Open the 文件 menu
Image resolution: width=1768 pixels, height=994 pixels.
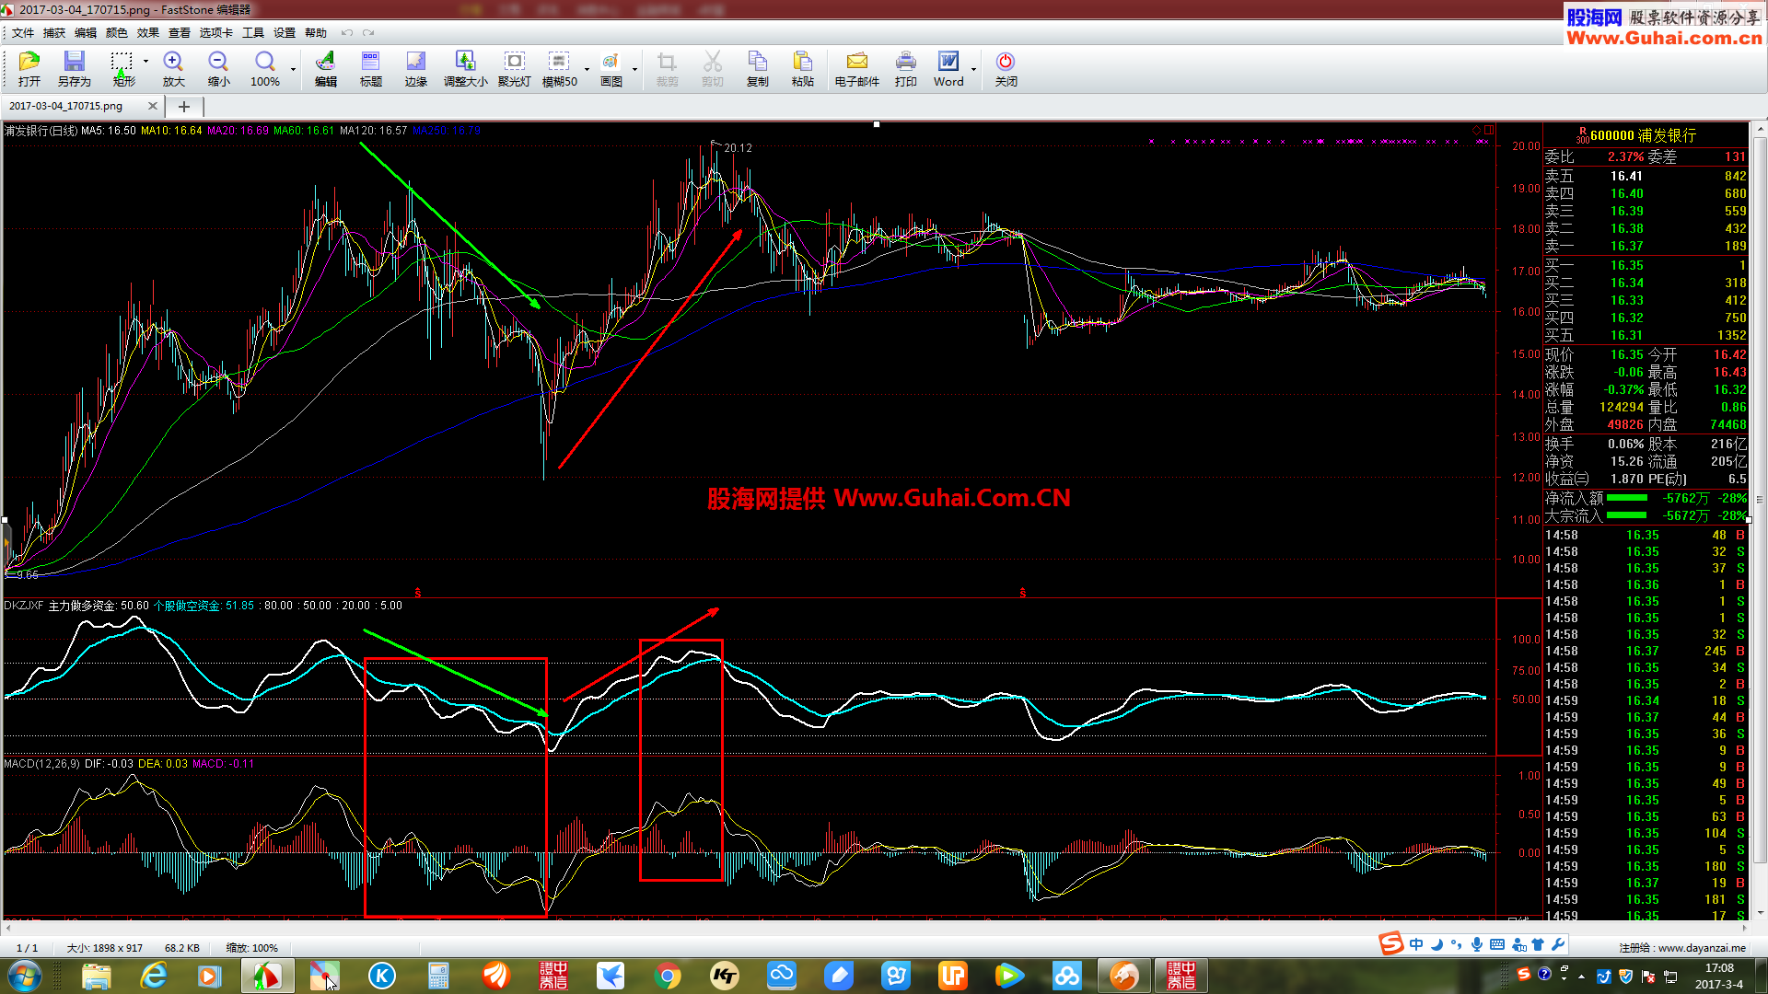click(23, 33)
